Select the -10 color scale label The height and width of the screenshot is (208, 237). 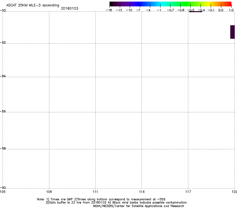(x=129, y=10)
